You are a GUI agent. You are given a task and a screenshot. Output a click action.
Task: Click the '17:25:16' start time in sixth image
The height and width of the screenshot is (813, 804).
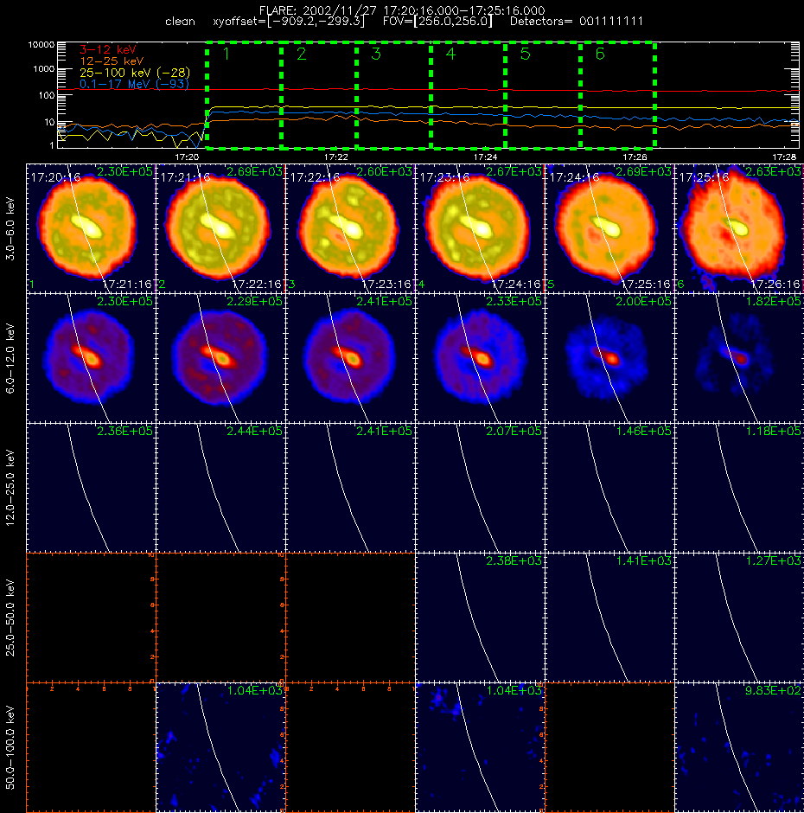click(x=704, y=177)
